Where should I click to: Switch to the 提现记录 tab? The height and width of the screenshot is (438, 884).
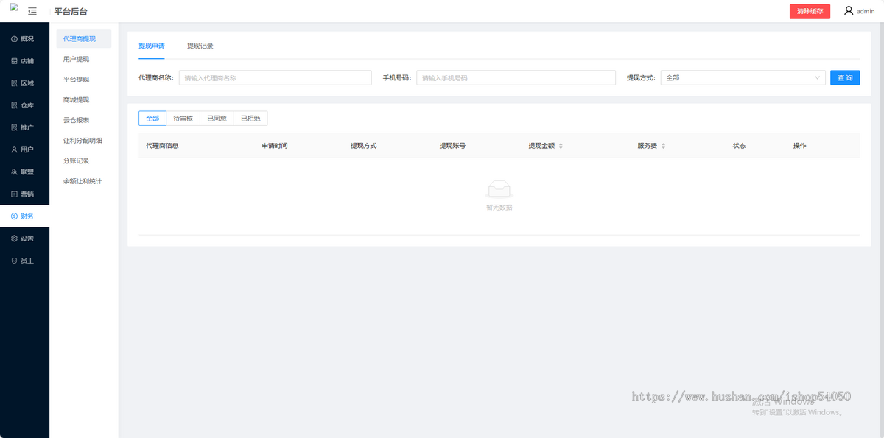(199, 45)
